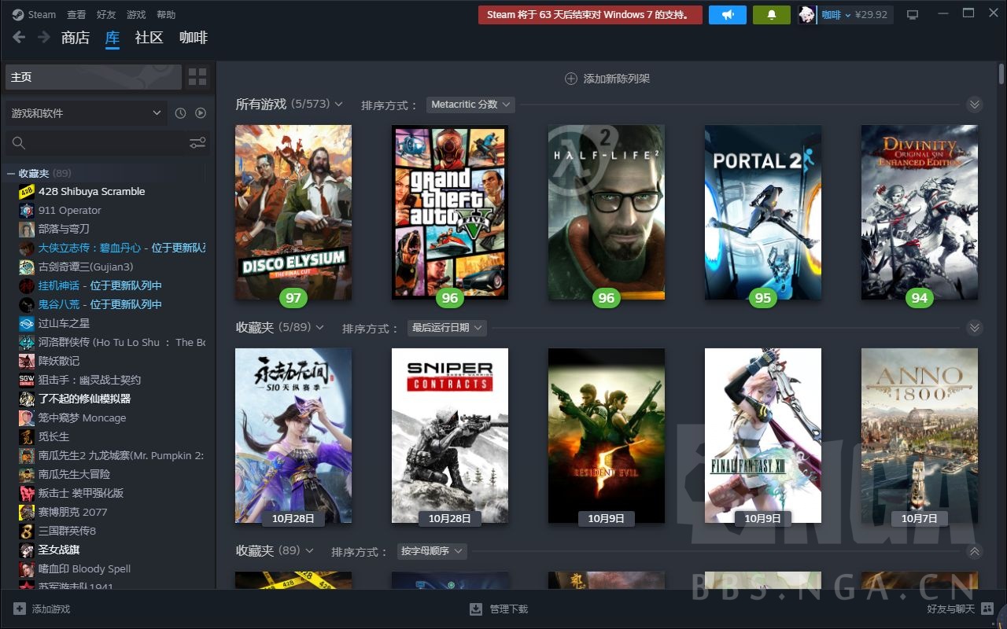Click the back navigation arrow

point(17,37)
